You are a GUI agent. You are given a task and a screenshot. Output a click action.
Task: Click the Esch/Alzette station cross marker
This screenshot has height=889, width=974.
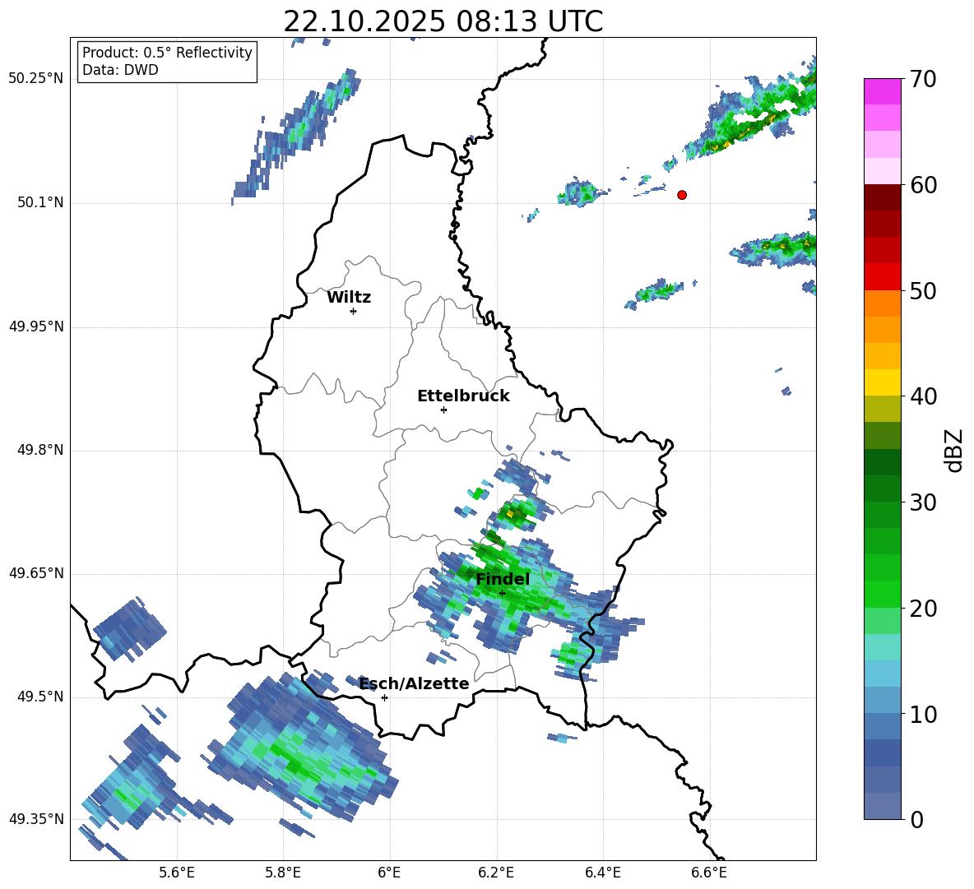[x=384, y=697]
